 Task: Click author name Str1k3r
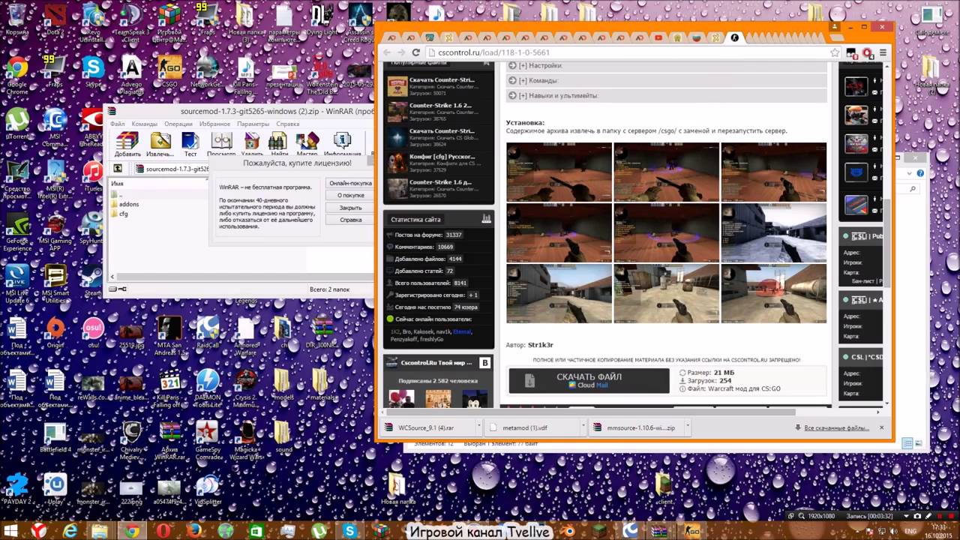coord(541,345)
